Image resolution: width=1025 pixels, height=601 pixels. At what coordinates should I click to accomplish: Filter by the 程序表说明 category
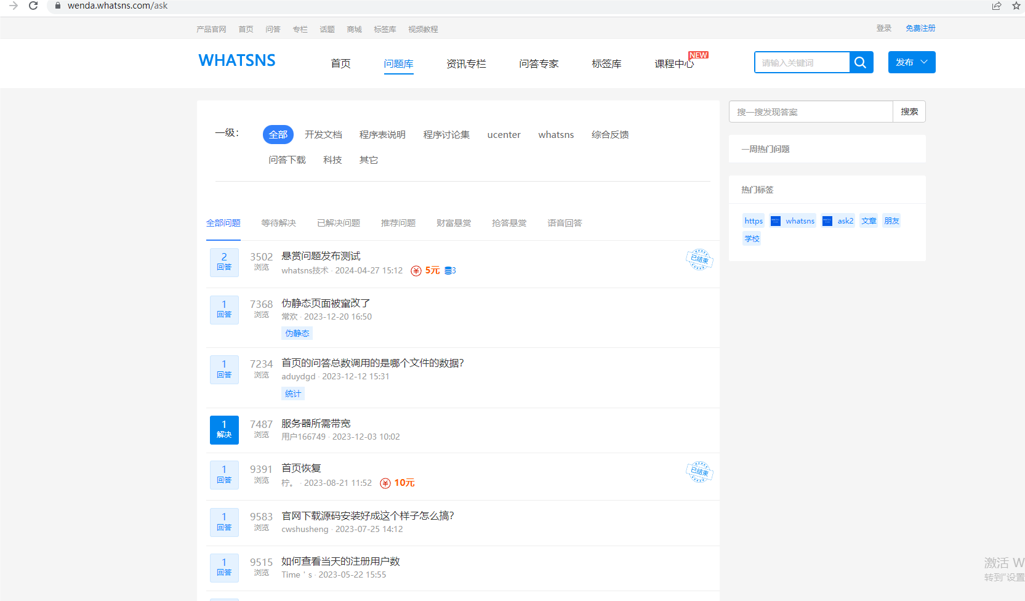click(382, 134)
